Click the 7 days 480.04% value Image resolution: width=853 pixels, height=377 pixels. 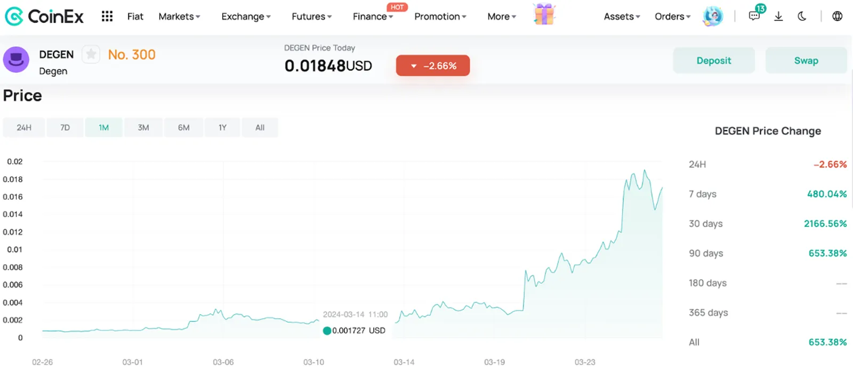click(x=826, y=194)
